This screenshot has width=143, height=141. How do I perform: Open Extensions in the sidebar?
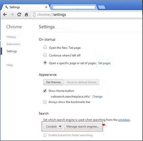(x=13, y=44)
